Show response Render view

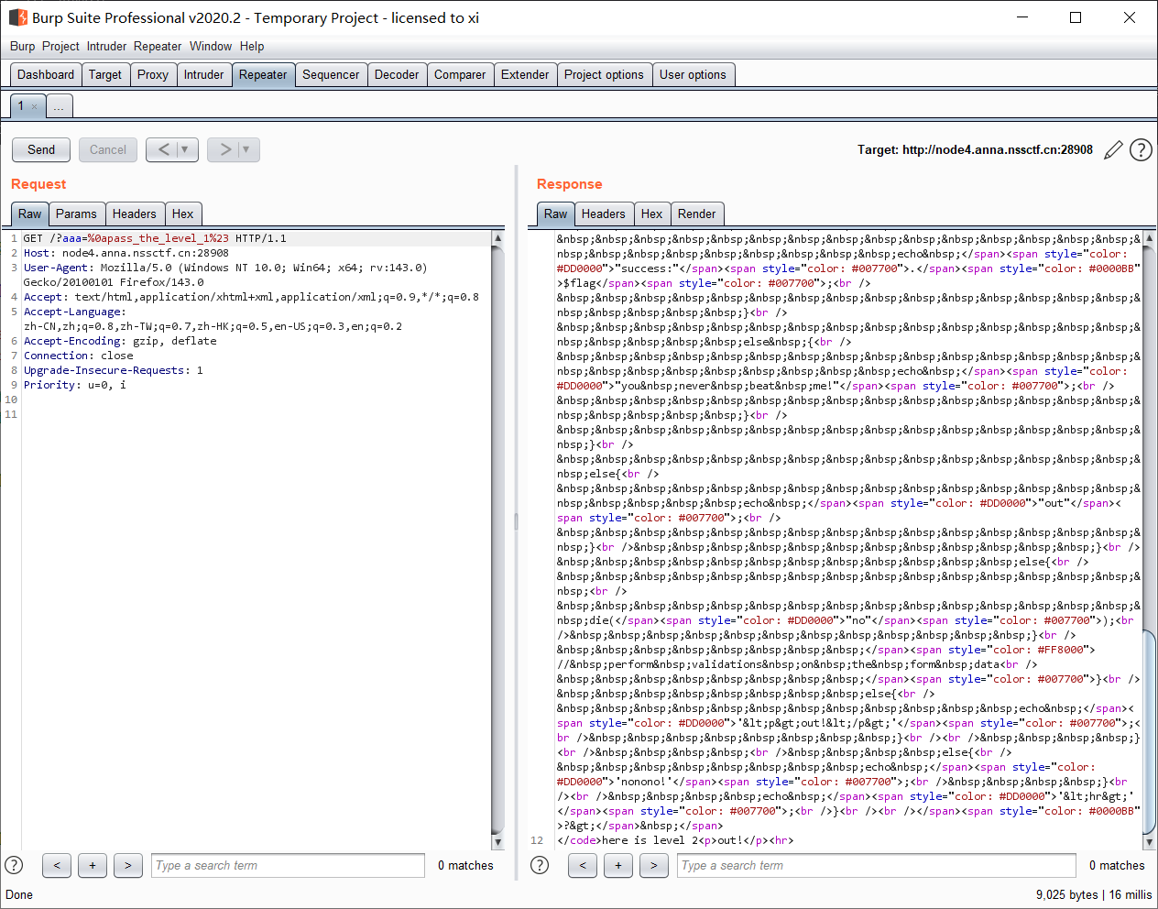[696, 214]
